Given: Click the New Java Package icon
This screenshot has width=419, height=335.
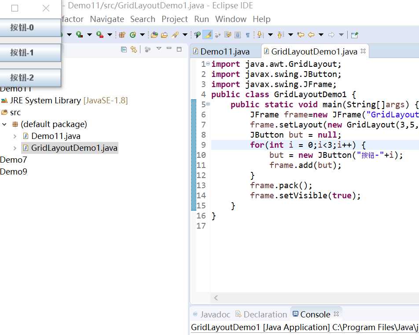Looking at the screenshot, I should point(122,35).
